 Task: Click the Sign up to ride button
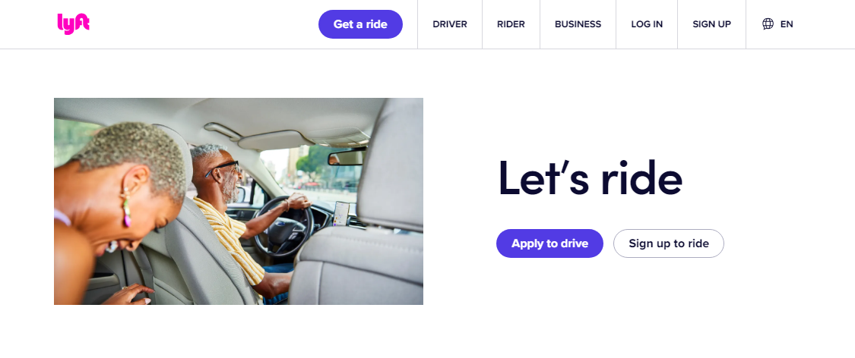click(669, 243)
